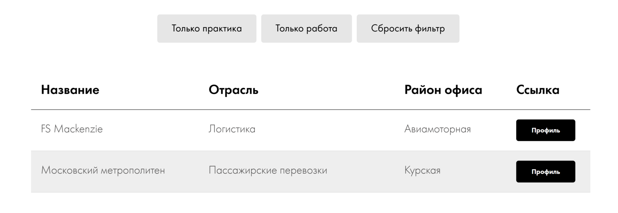The image size is (618, 213).
Task: Click the divider line under table headers
Action: pyautogui.click(x=310, y=110)
